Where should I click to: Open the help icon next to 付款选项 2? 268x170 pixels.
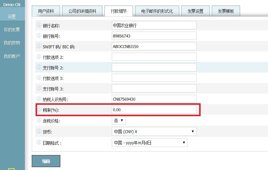tap(38, 57)
